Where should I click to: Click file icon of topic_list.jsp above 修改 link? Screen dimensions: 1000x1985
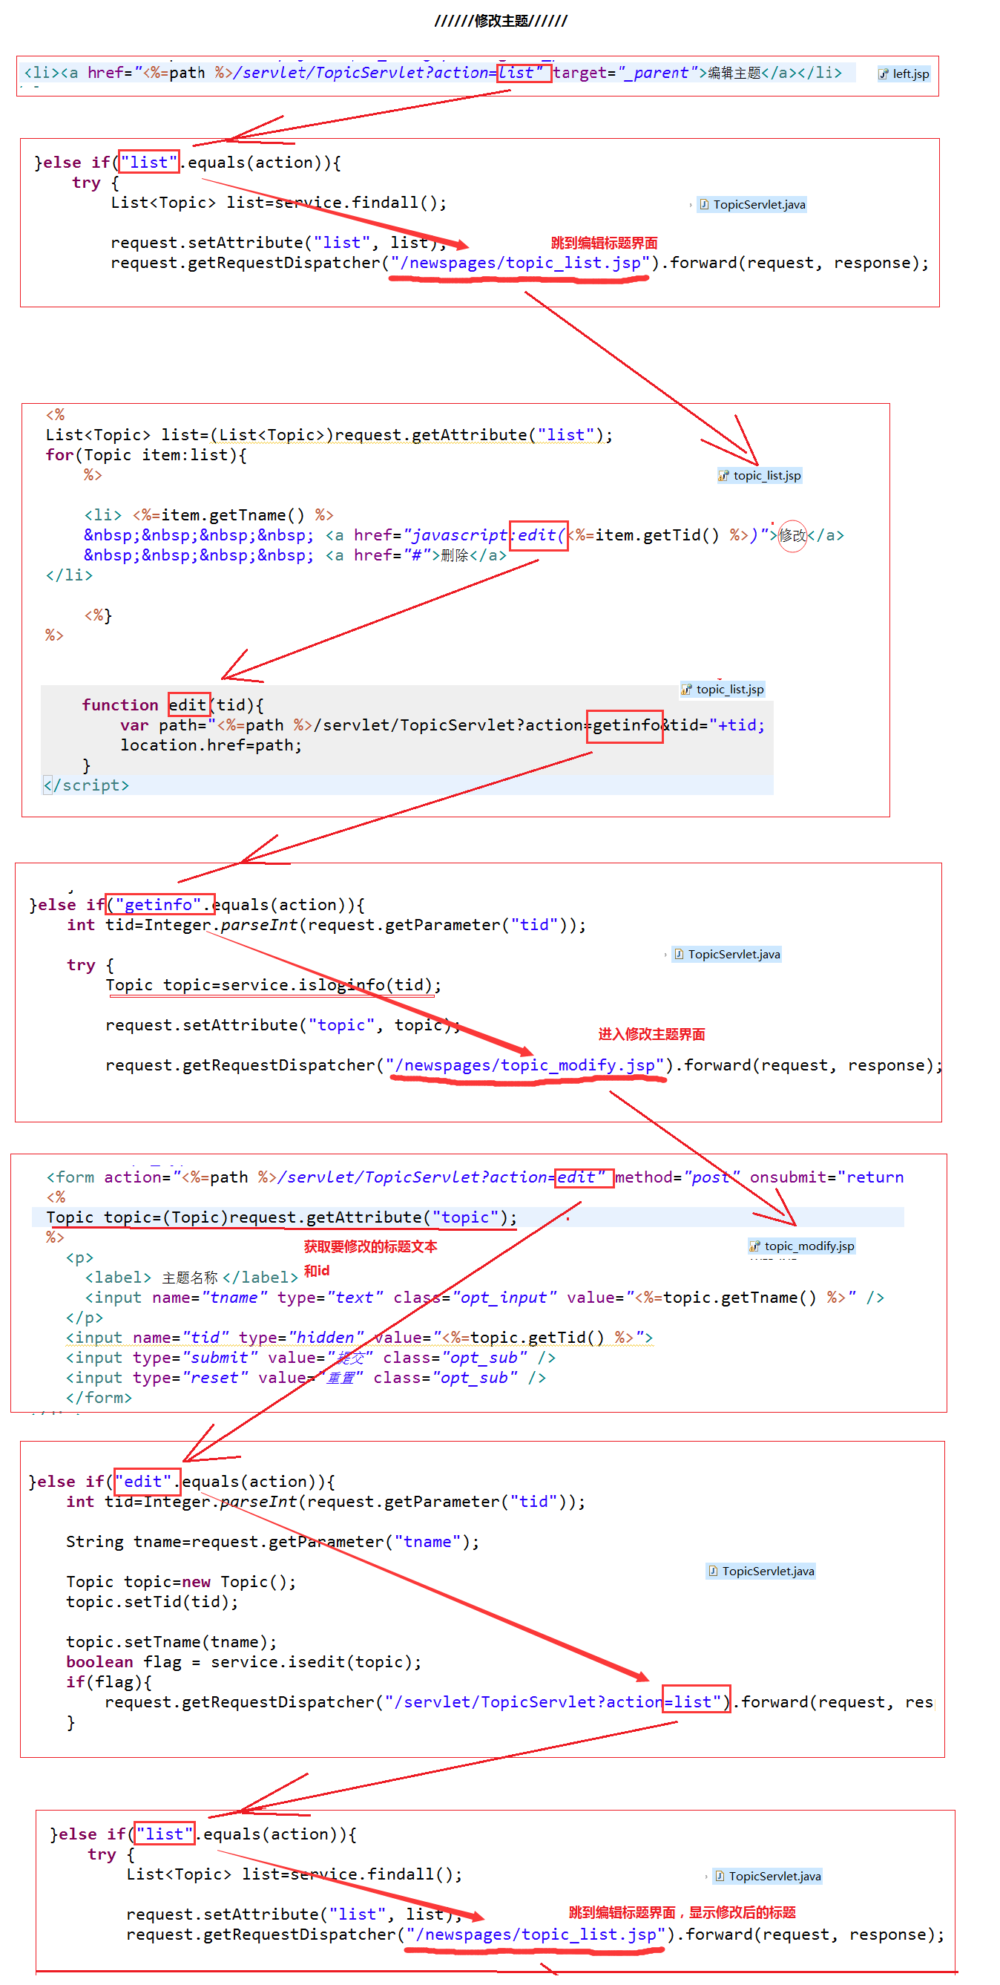point(723,475)
